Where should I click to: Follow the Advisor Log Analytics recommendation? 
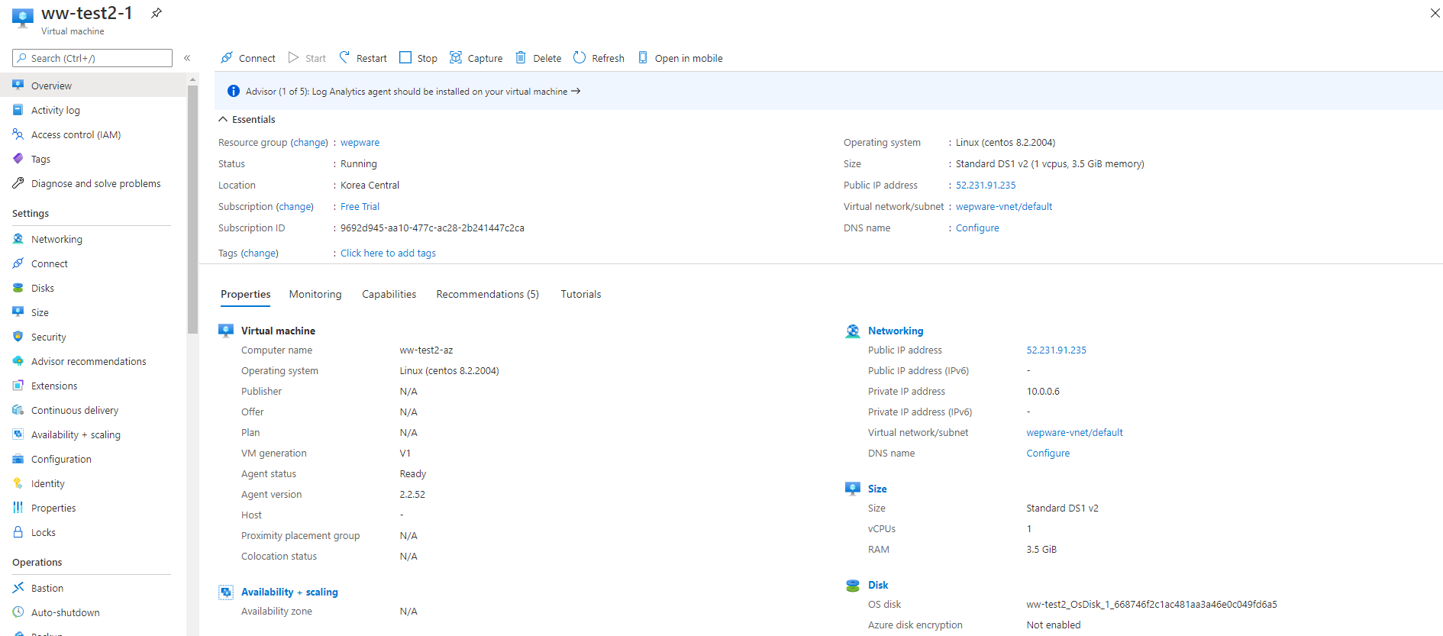click(413, 92)
